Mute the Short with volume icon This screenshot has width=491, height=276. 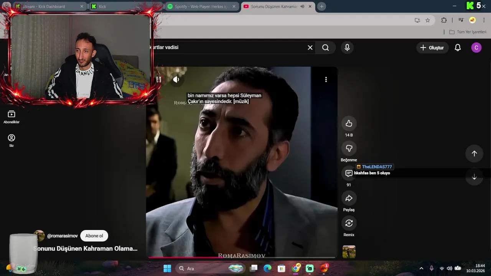click(x=176, y=79)
